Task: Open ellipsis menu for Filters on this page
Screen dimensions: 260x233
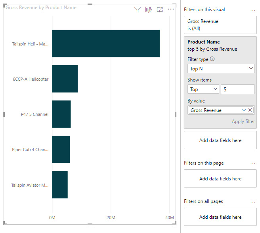Action: [253, 163]
